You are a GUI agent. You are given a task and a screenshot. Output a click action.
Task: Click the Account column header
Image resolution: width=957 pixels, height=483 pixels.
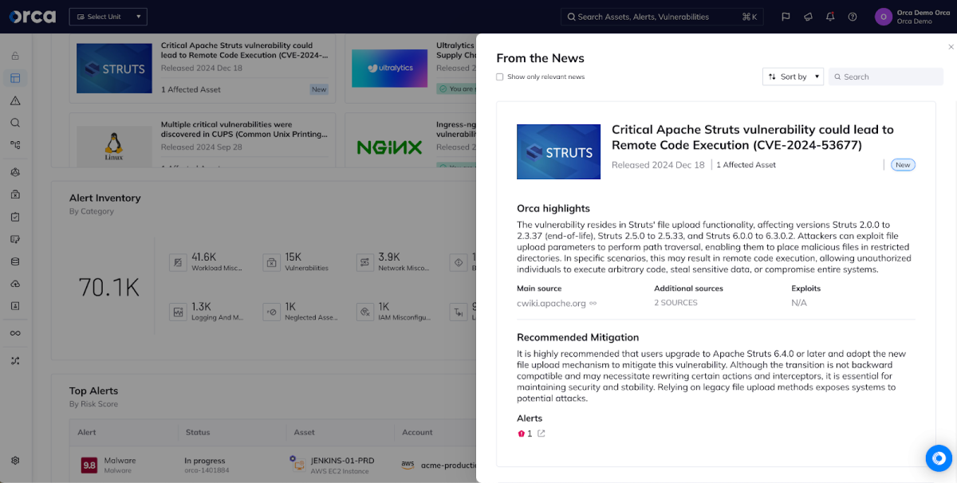(417, 432)
